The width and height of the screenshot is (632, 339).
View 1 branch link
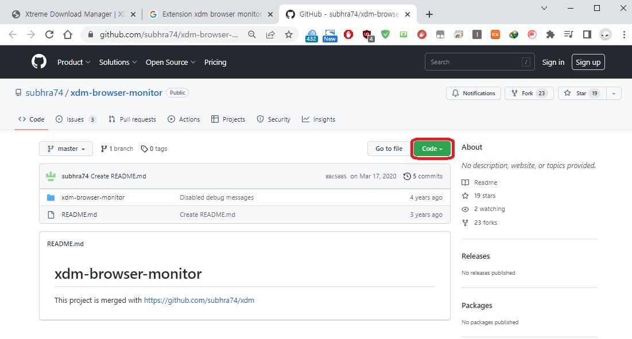coord(117,149)
